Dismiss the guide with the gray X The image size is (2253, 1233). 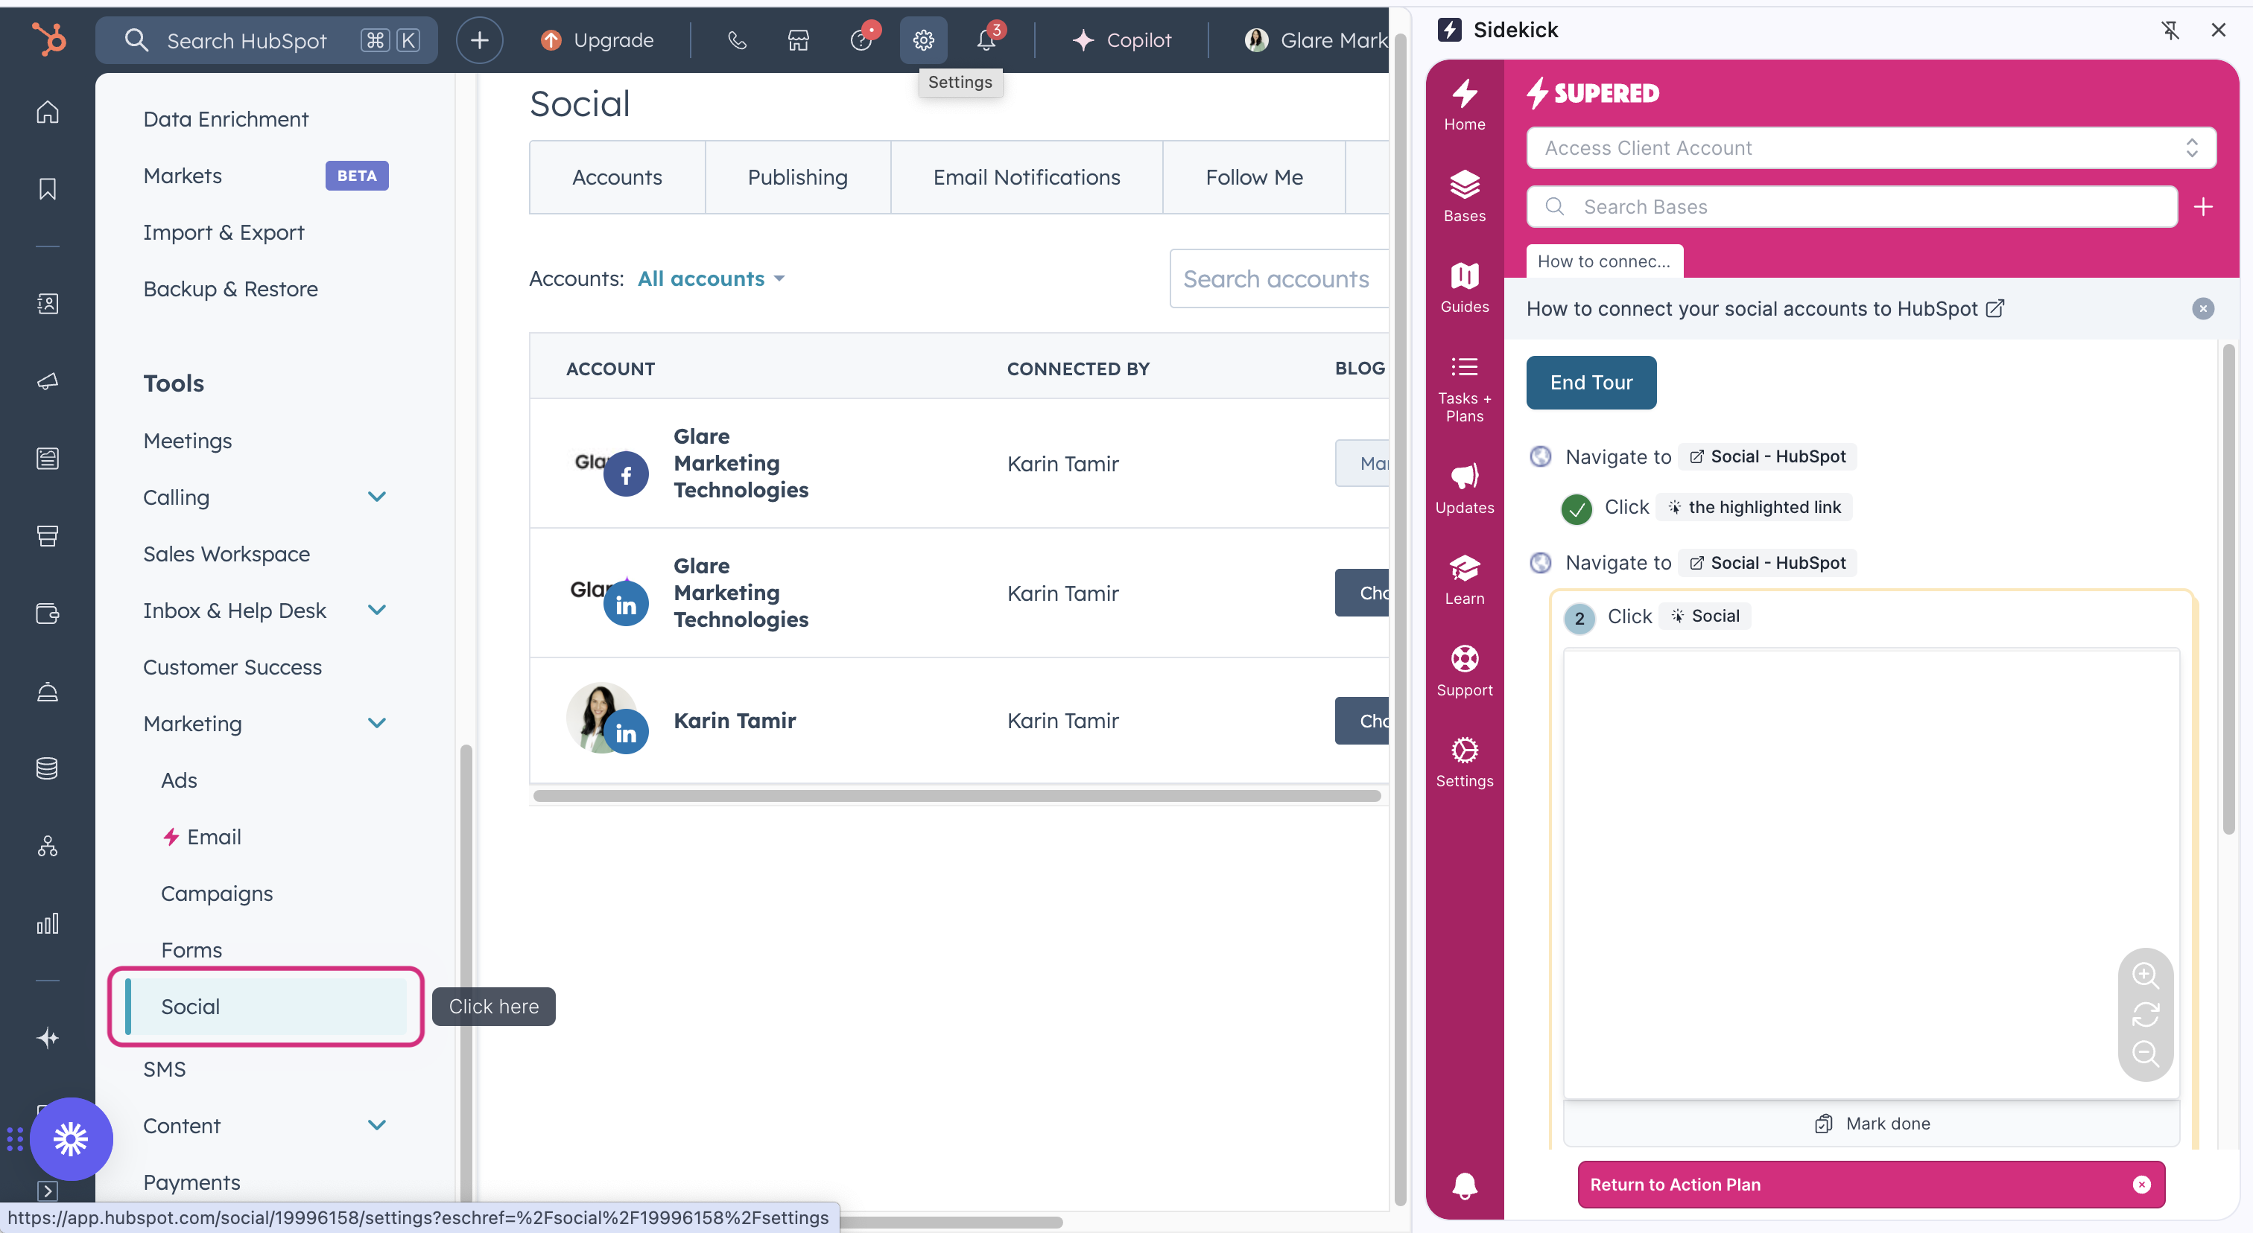(x=2202, y=308)
